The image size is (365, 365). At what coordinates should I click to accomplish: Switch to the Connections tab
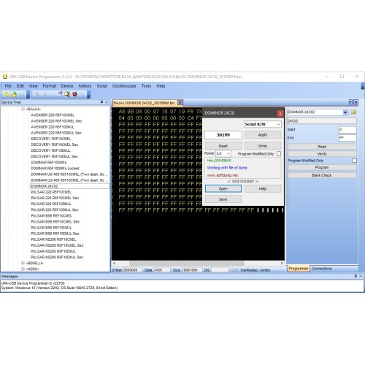321,269
